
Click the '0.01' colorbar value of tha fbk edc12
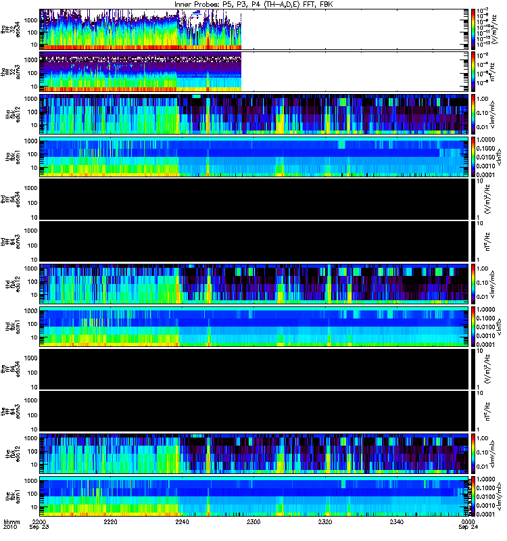[x=482, y=127]
